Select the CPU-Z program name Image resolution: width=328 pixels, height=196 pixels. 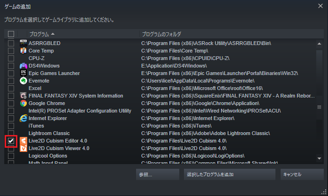coord(37,58)
